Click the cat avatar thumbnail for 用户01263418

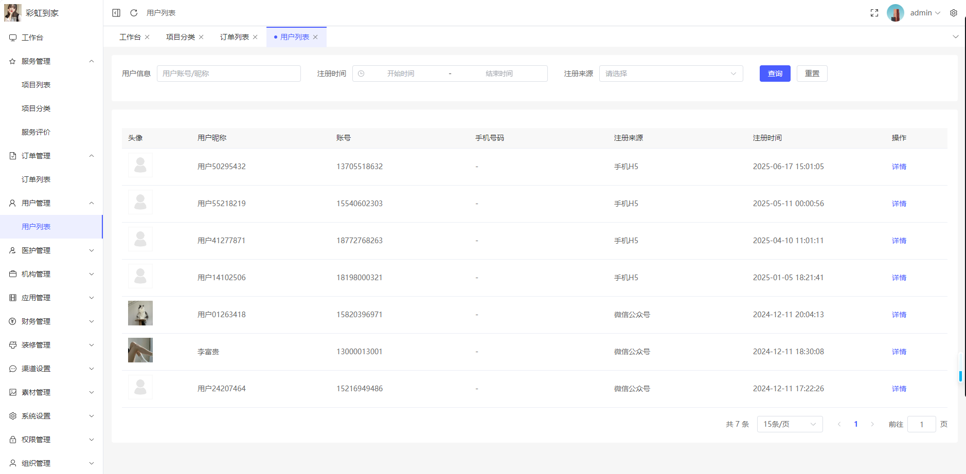click(140, 313)
